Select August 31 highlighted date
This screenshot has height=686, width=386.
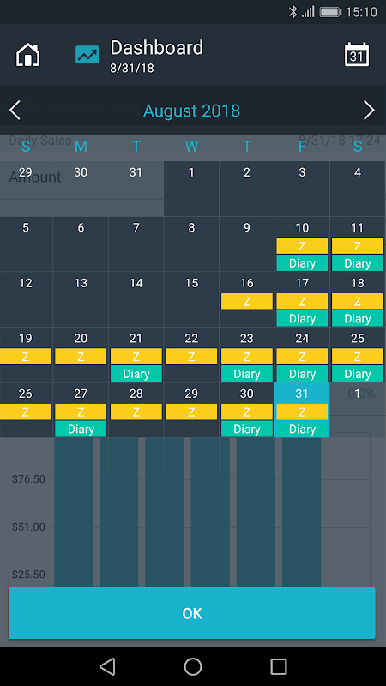[302, 394]
